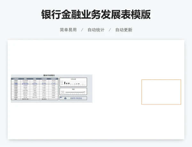
Task: Click the title 银行金融业务发展表模版
Action: coord(96,15)
